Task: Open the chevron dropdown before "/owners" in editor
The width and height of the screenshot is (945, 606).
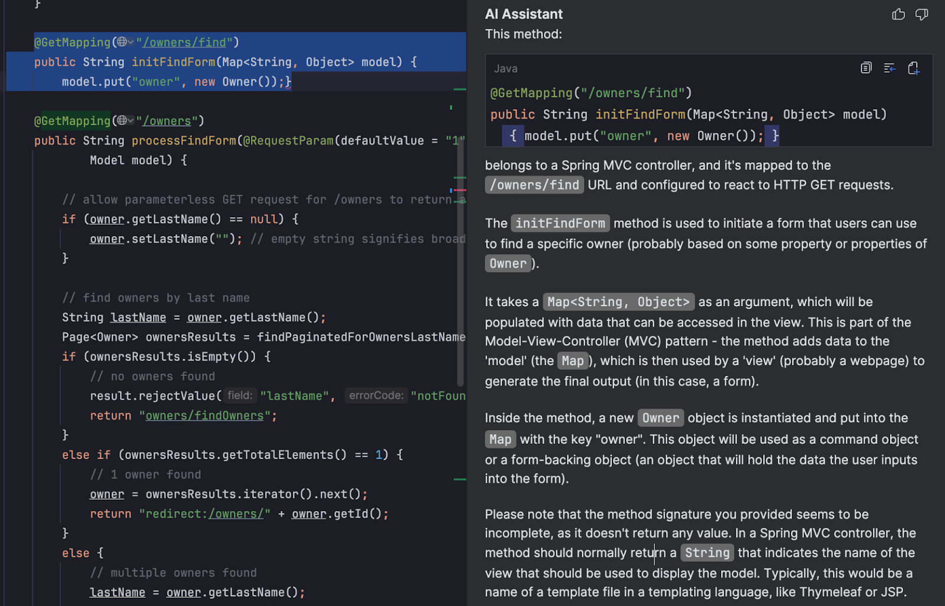Action: [x=131, y=121]
